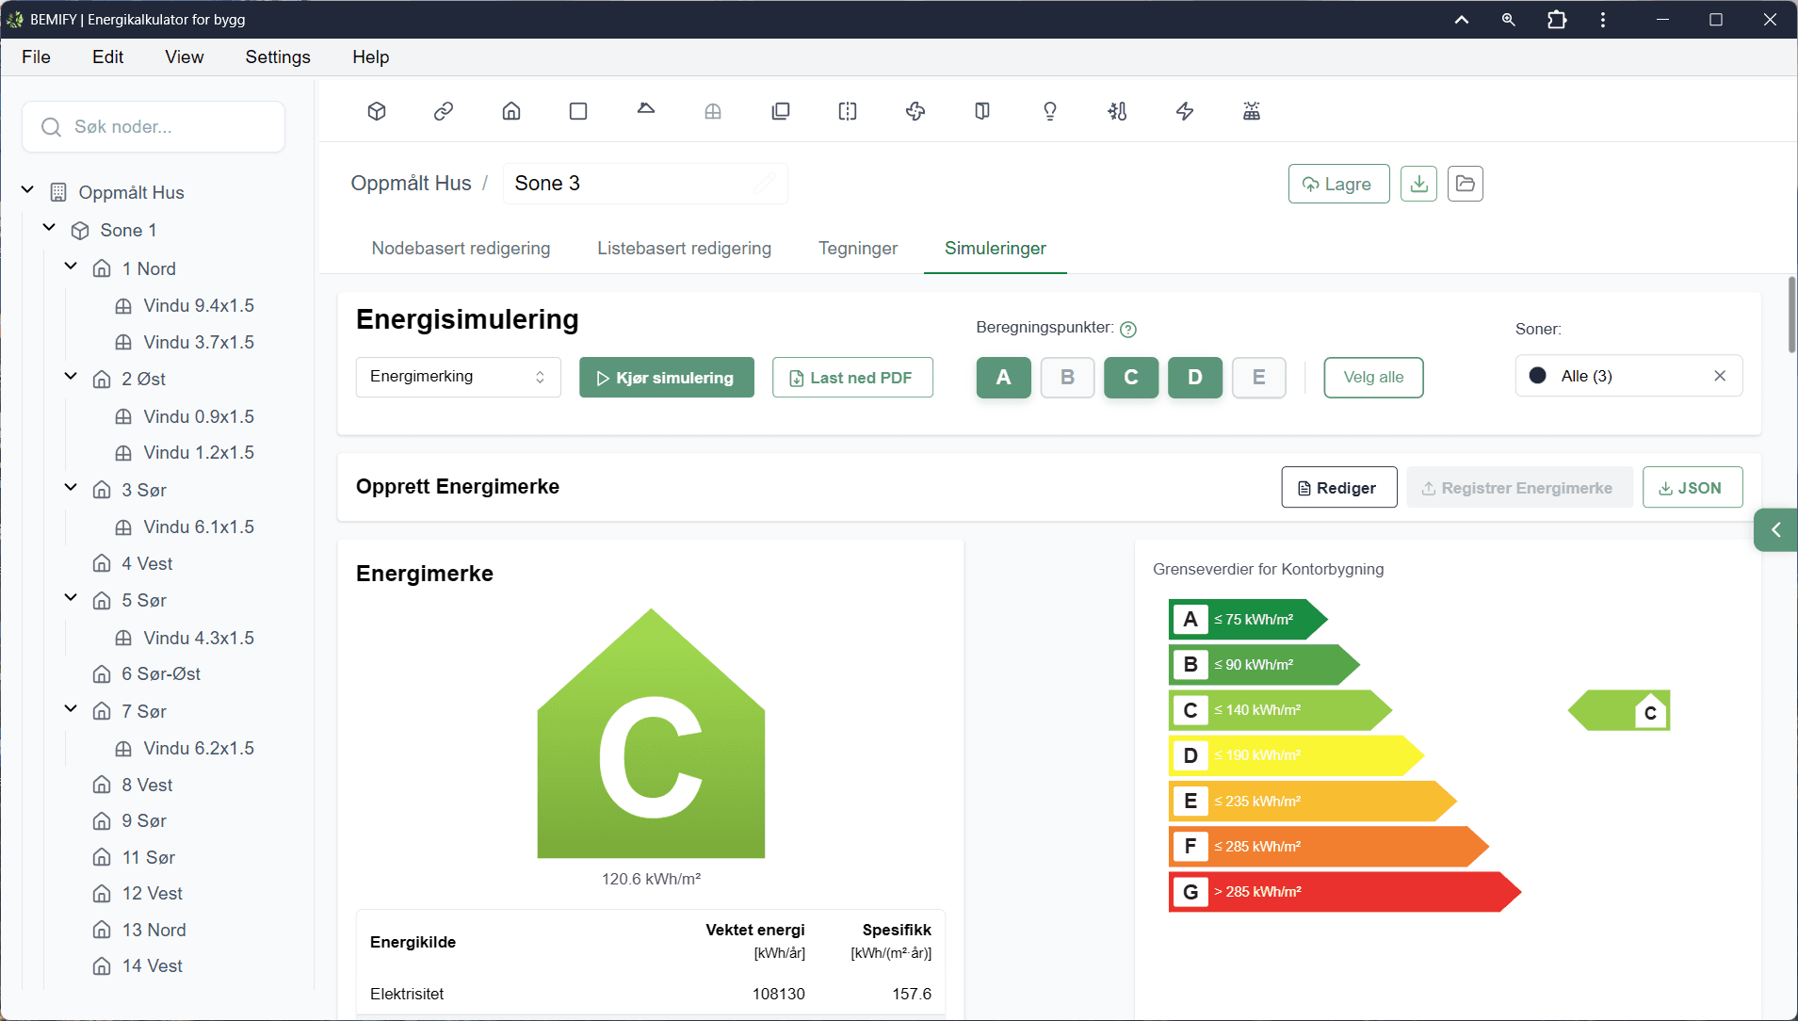Click the open folder icon button
The width and height of the screenshot is (1798, 1021).
(x=1465, y=184)
